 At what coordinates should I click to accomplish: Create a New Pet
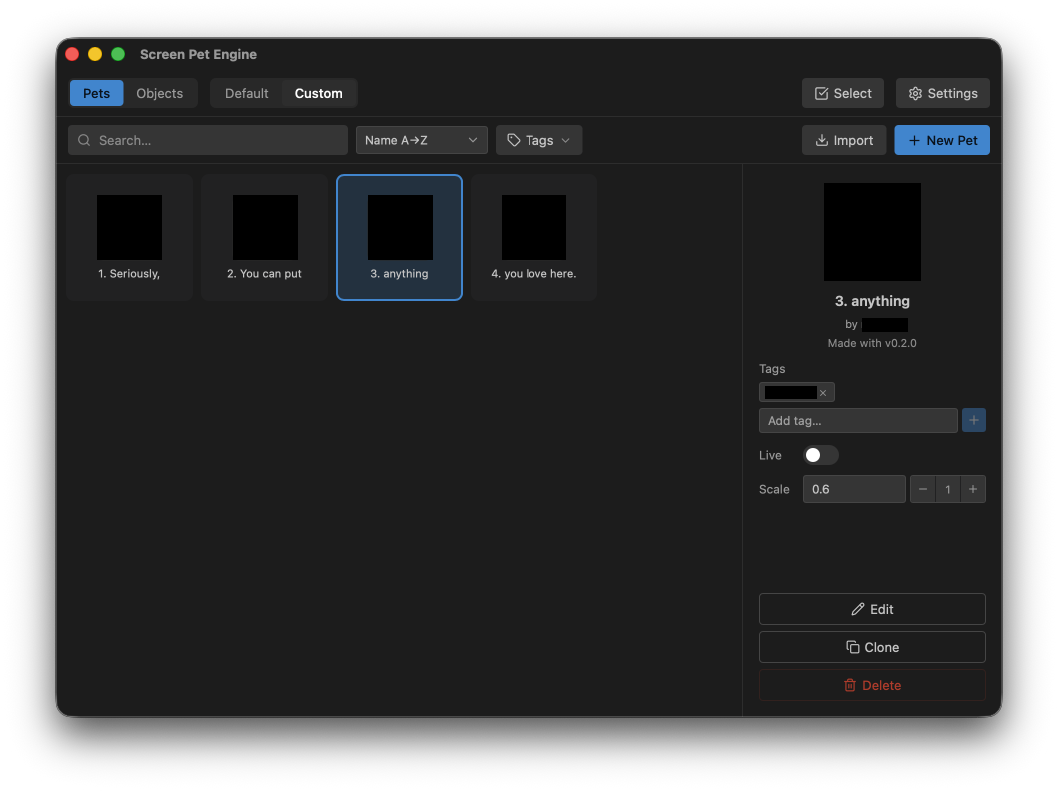[942, 140]
